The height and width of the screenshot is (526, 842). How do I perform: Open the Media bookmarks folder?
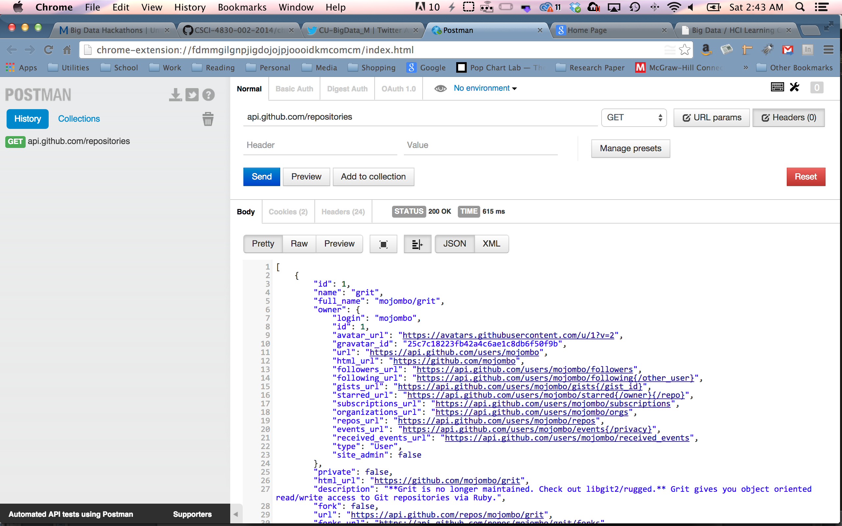point(320,67)
